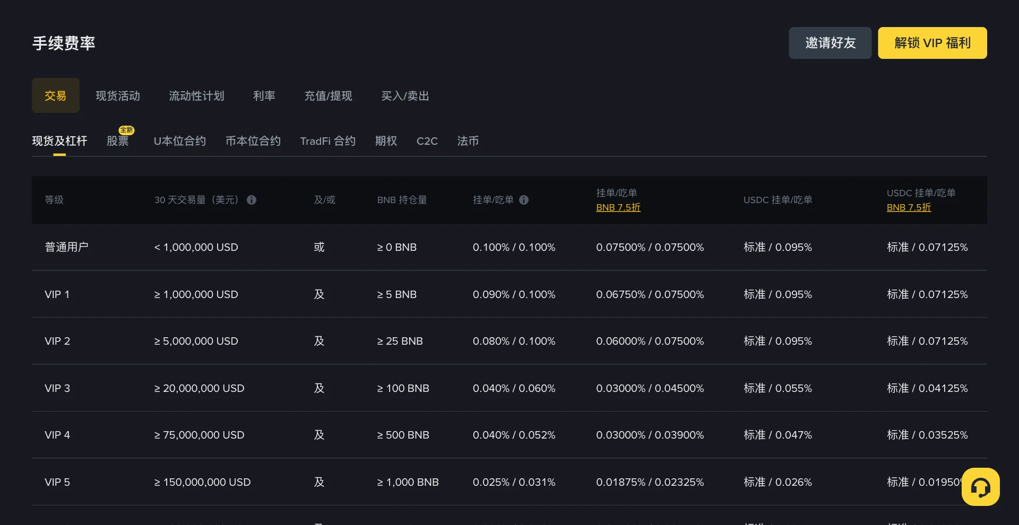1019x525 pixels.
Task: Click info icon next to 30 天交易量
Action: [252, 200]
